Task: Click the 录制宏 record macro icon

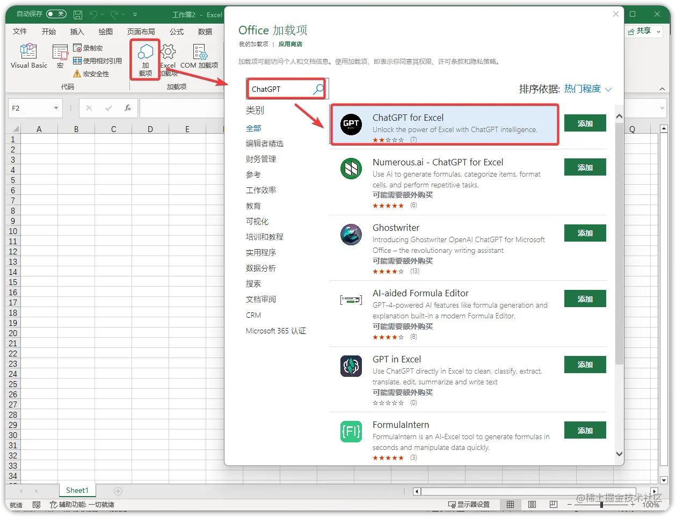Action: (x=77, y=48)
